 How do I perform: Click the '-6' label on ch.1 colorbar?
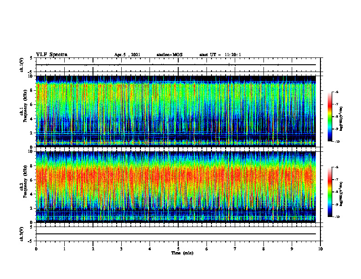(337, 92)
